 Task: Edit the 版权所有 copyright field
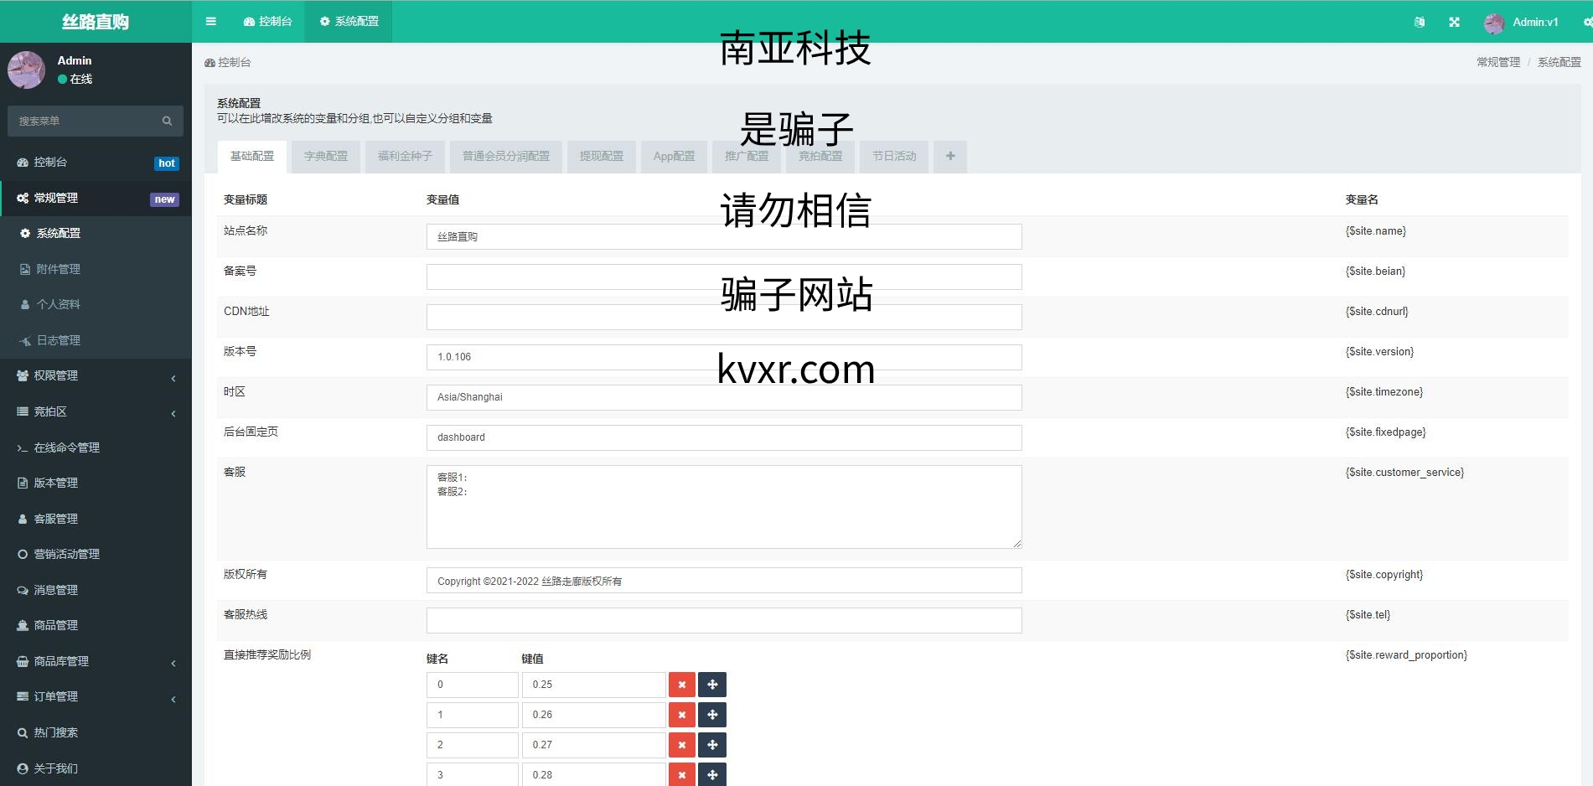[724, 581]
